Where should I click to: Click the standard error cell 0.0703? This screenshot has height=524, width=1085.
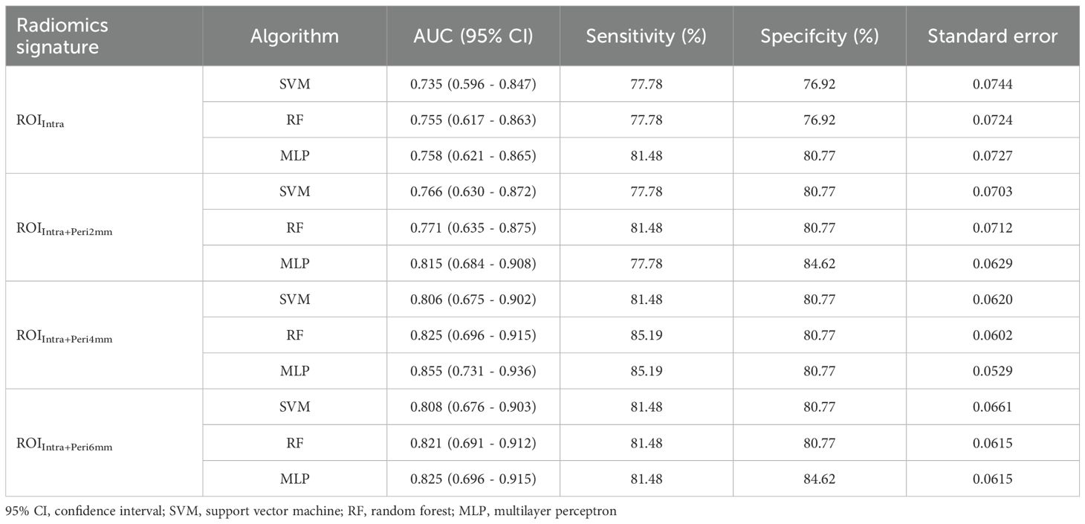pos(992,192)
